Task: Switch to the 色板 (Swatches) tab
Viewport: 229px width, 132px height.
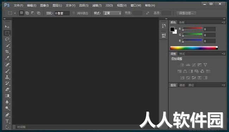Action: click(x=182, y=22)
